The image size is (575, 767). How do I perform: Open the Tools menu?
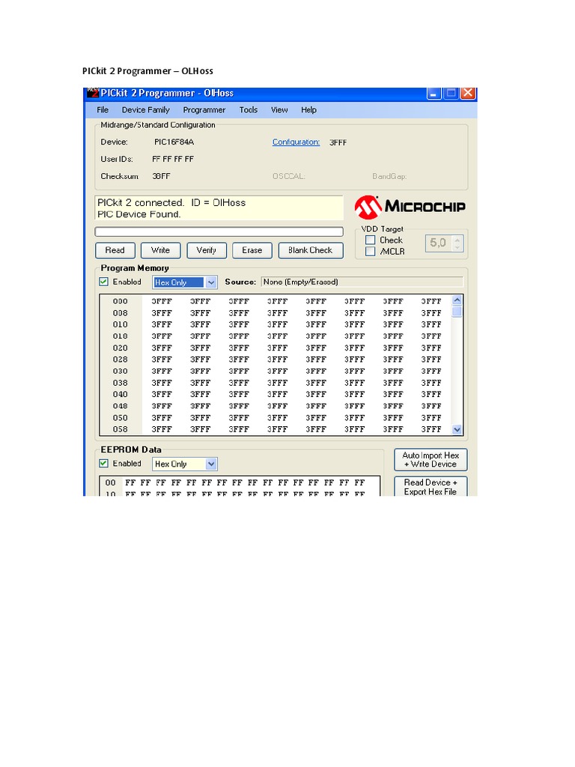[249, 110]
